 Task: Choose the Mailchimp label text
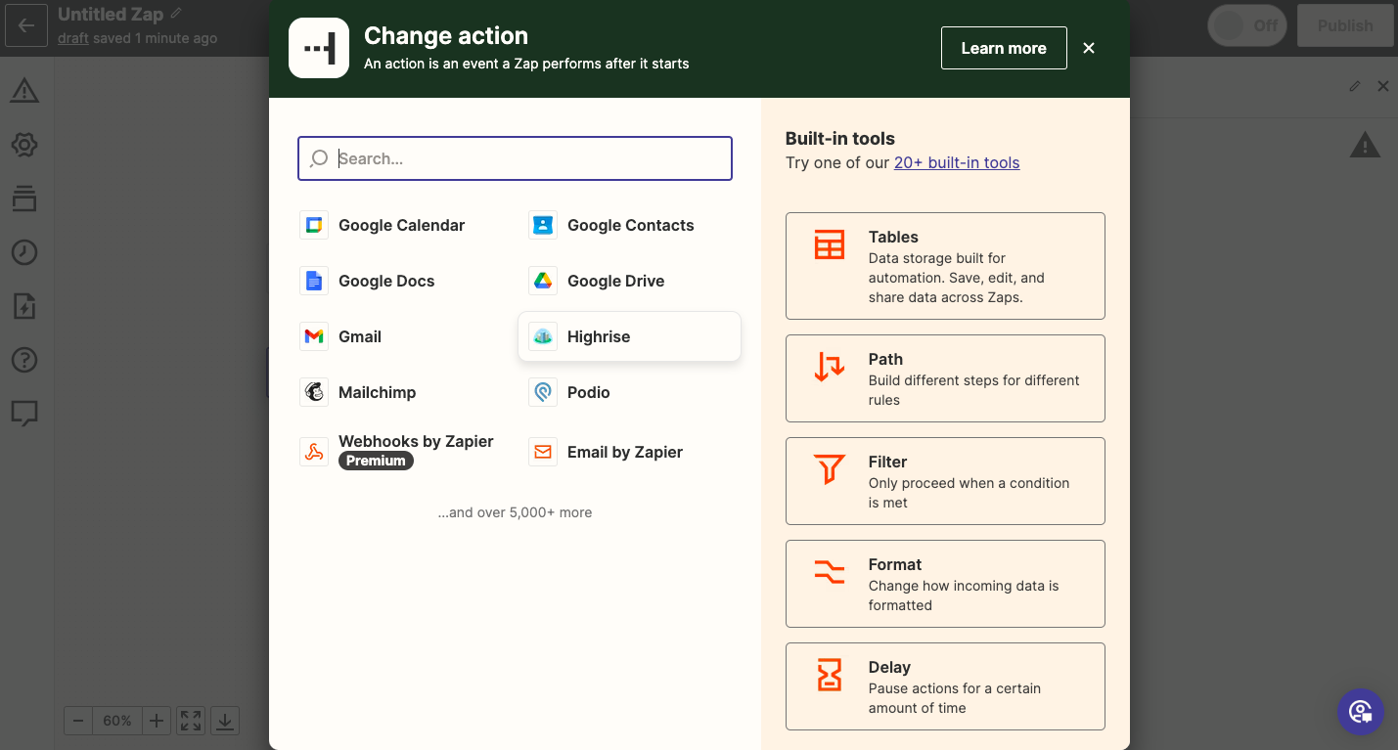[378, 392]
